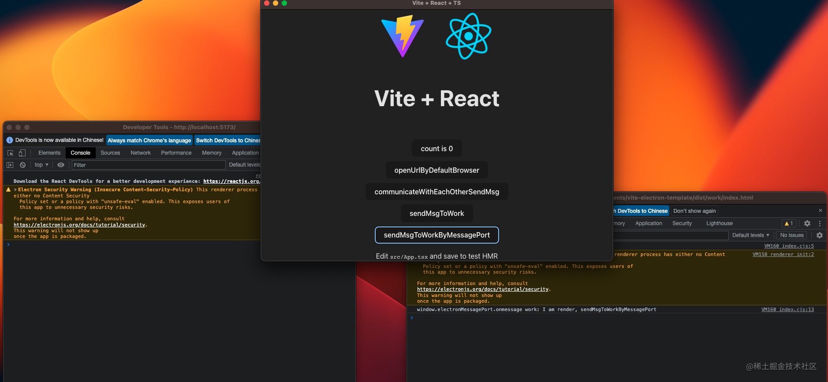Focus the filter field in right console
This screenshot has width=828, height=382.
(671, 235)
